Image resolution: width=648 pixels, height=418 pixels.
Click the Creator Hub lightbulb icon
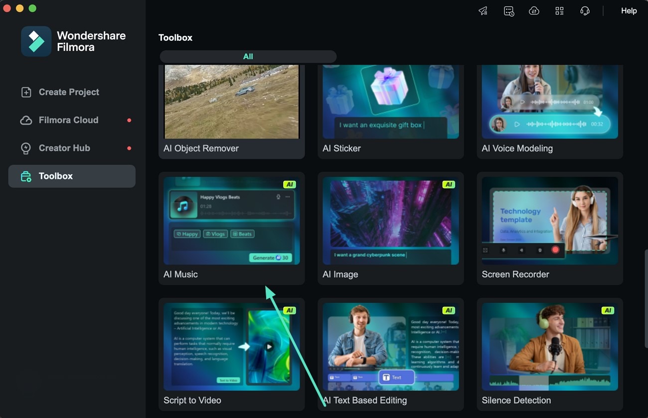pyautogui.click(x=26, y=148)
